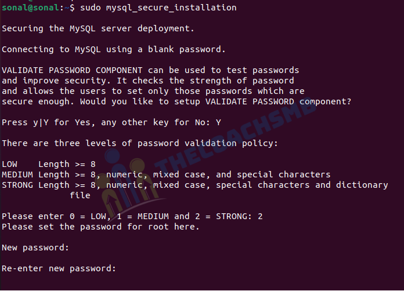Click the Y answer after 'for No:'
The height and width of the screenshot is (291, 404).
point(218,122)
